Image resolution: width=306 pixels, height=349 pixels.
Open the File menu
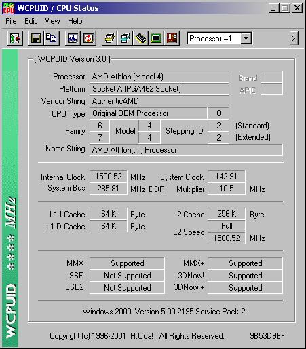coord(11,21)
